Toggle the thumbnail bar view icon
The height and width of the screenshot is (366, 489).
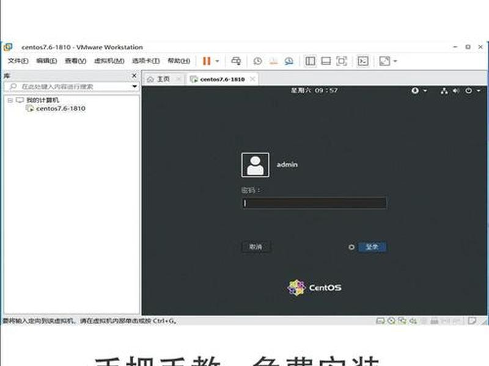[326, 61]
